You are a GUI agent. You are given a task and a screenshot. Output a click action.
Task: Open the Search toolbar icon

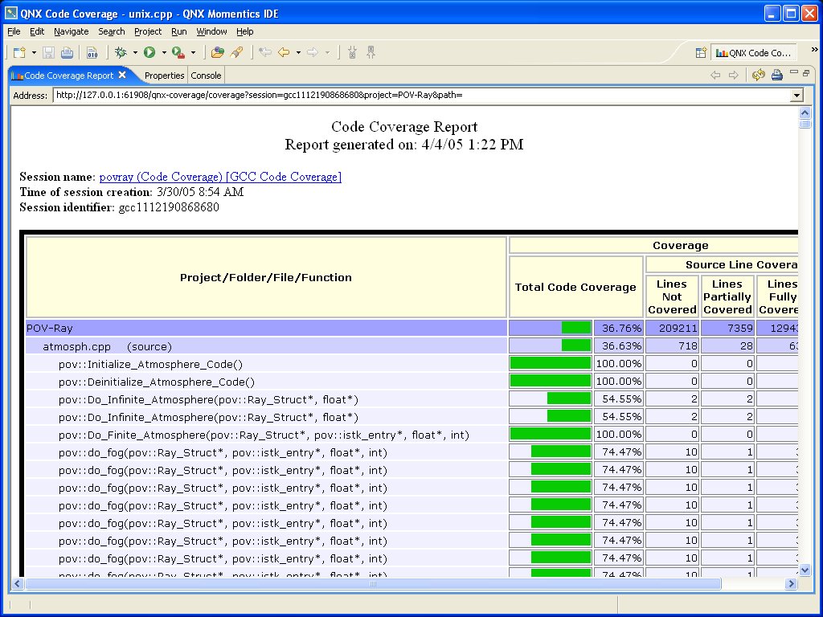click(x=235, y=52)
